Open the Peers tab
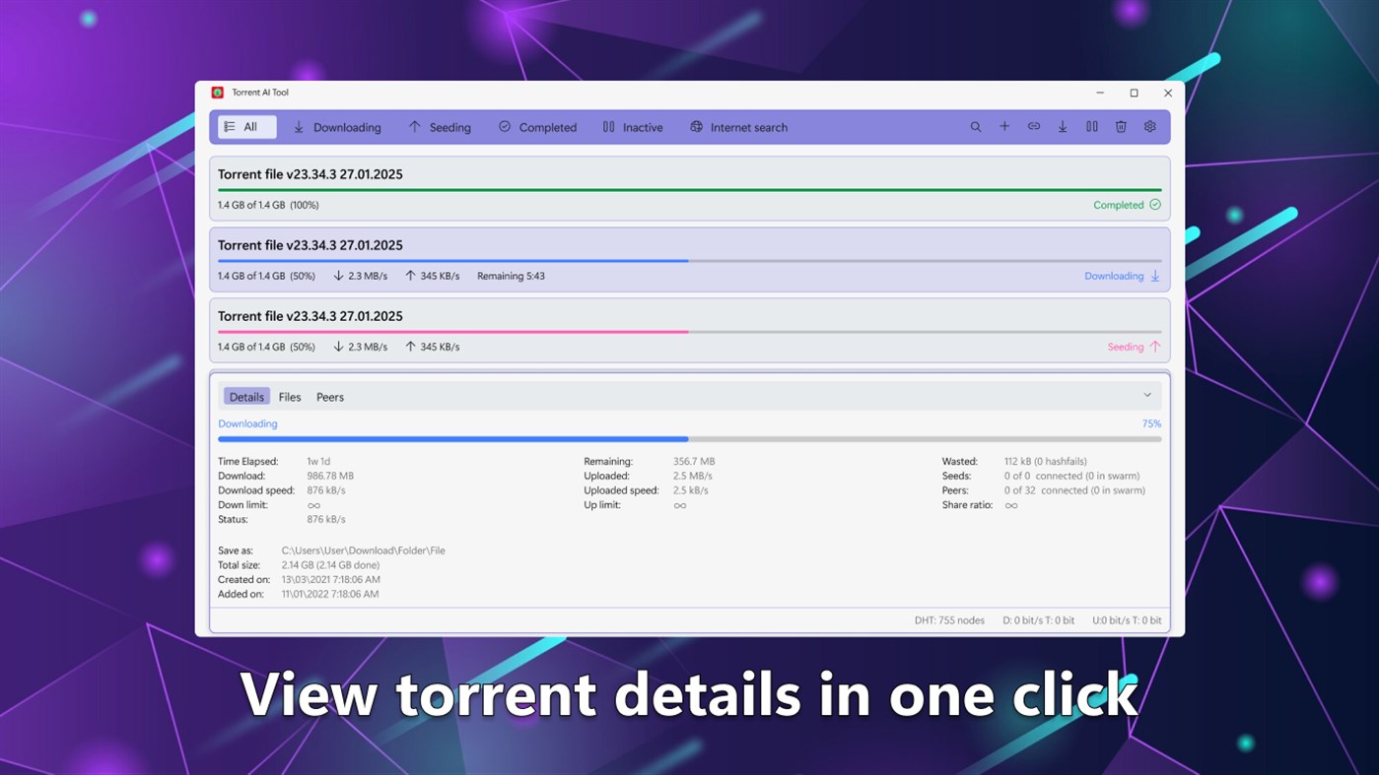The image size is (1379, 775). (329, 396)
